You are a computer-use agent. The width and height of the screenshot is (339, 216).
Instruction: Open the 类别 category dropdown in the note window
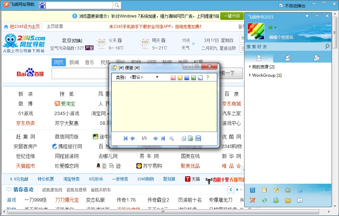(x=156, y=77)
